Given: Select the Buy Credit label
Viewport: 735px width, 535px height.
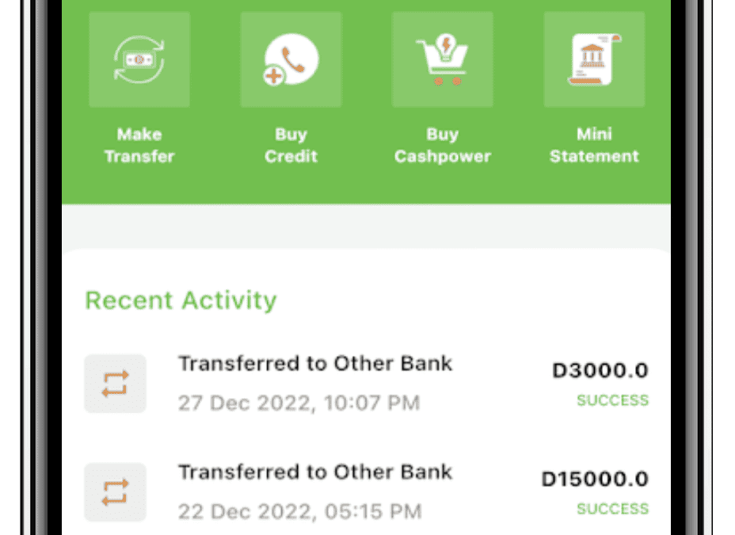Looking at the screenshot, I should [291, 145].
